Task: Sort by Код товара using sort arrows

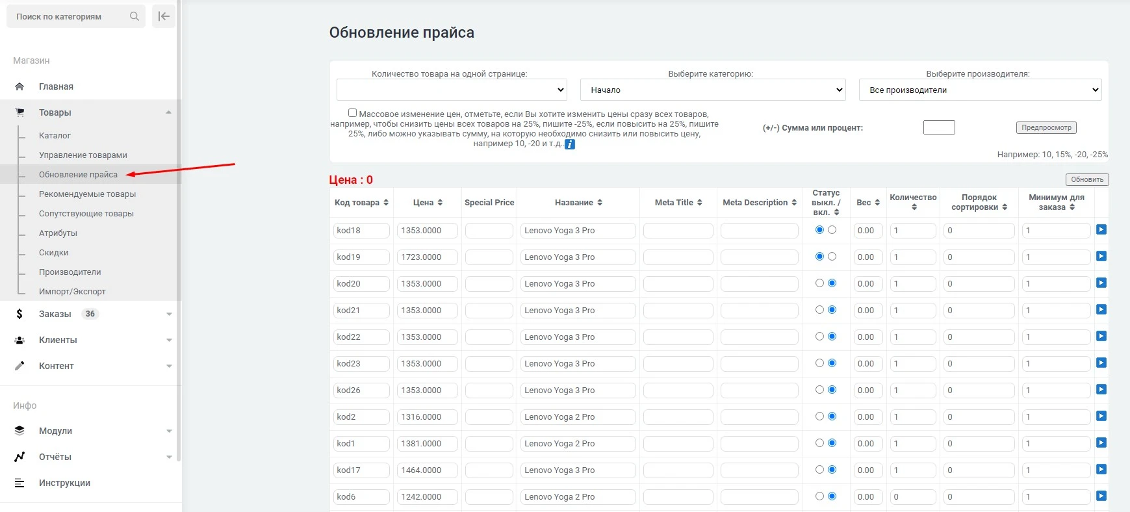Action: tap(386, 203)
